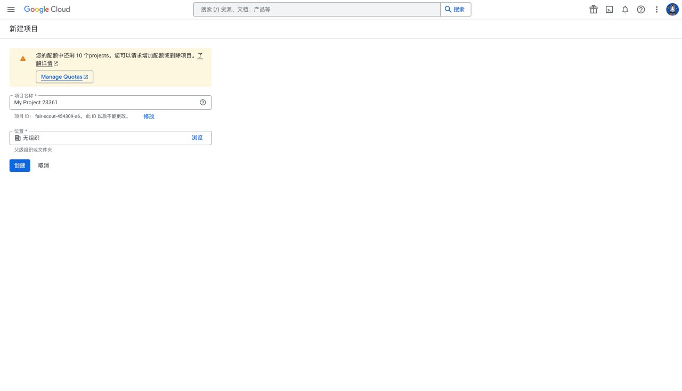682x391 pixels.
Task: Click the account avatar picture
Action: tap(672, 10)
